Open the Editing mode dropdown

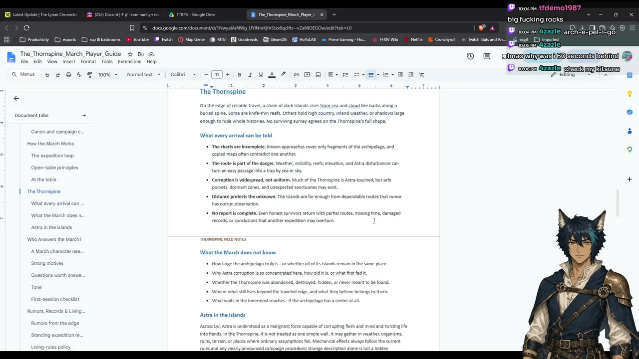pos(571,75)
